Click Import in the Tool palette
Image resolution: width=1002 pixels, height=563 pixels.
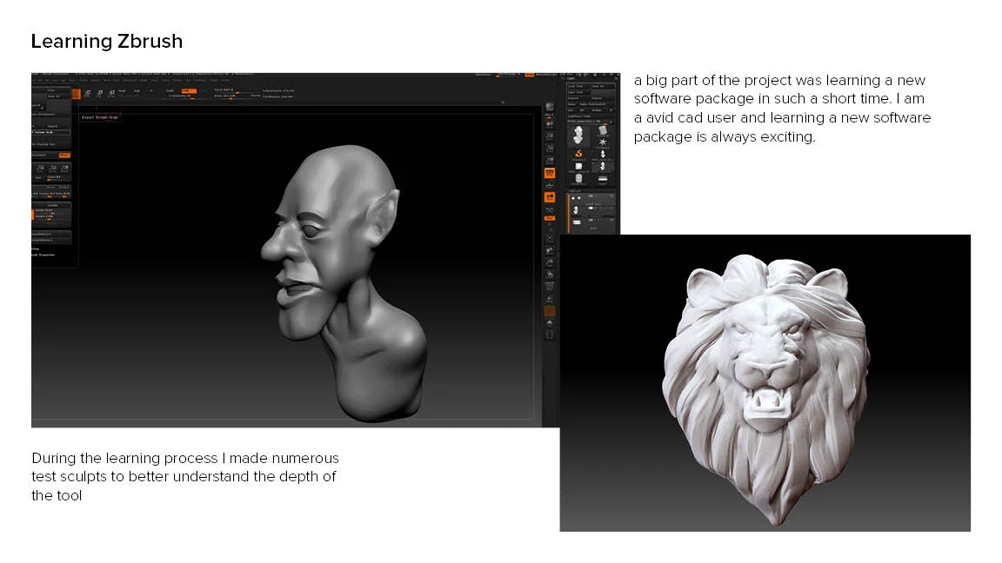coord(578,98)
